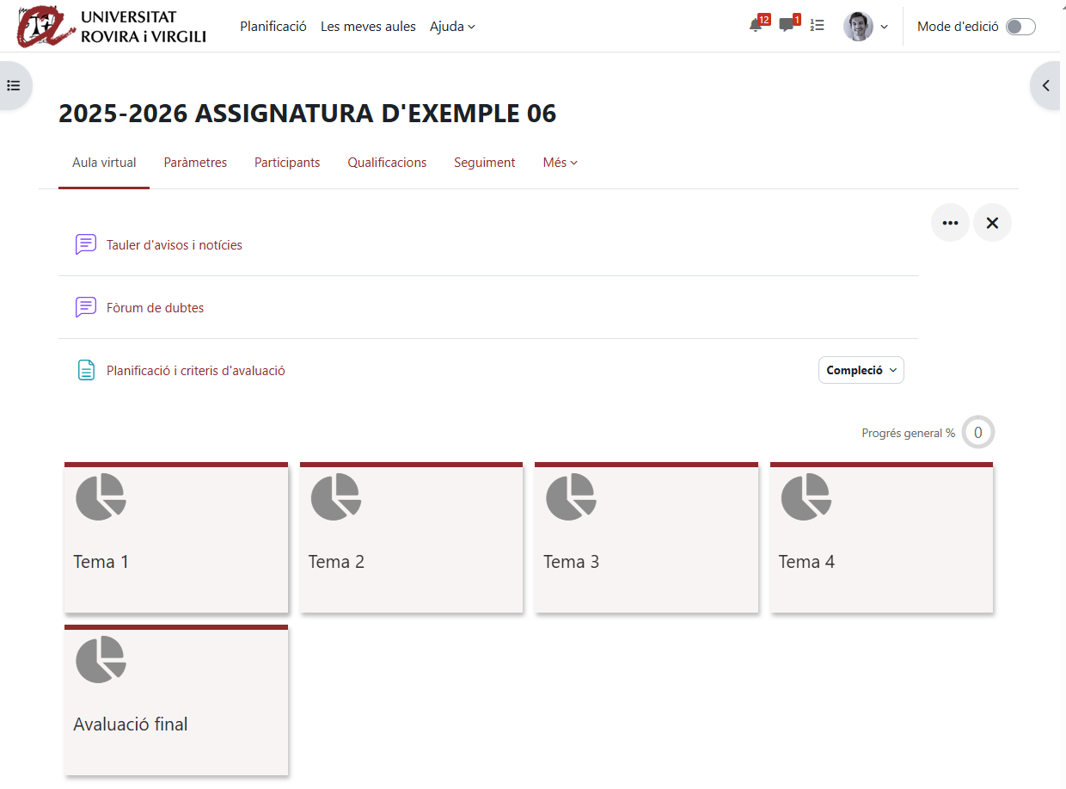1066x789 pixels.
Task: Open the course index sidebar icon
Action: click(14, 85)
